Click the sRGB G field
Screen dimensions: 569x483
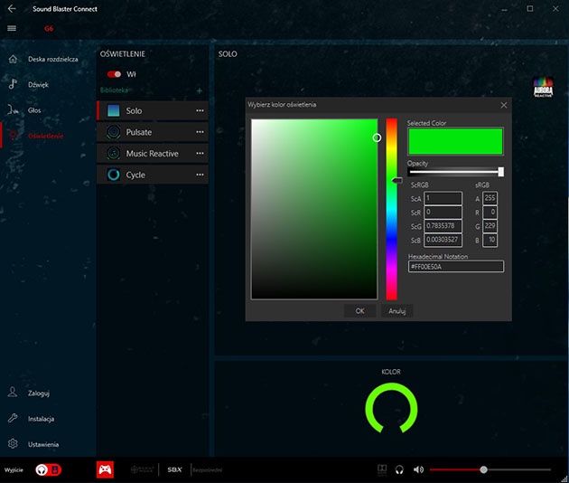click(490, 226)
